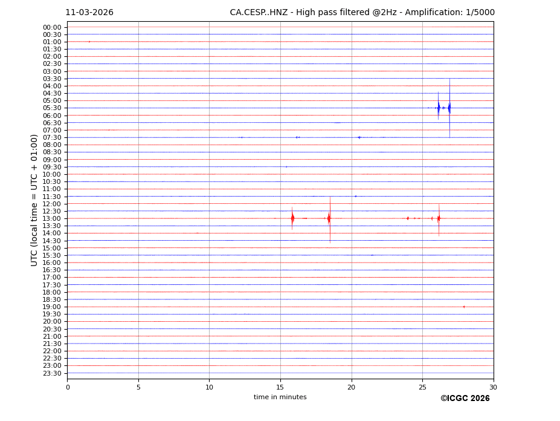Click the 'time in minutes' axis label
Screen dimensions: 560x421
pos(280,397)
